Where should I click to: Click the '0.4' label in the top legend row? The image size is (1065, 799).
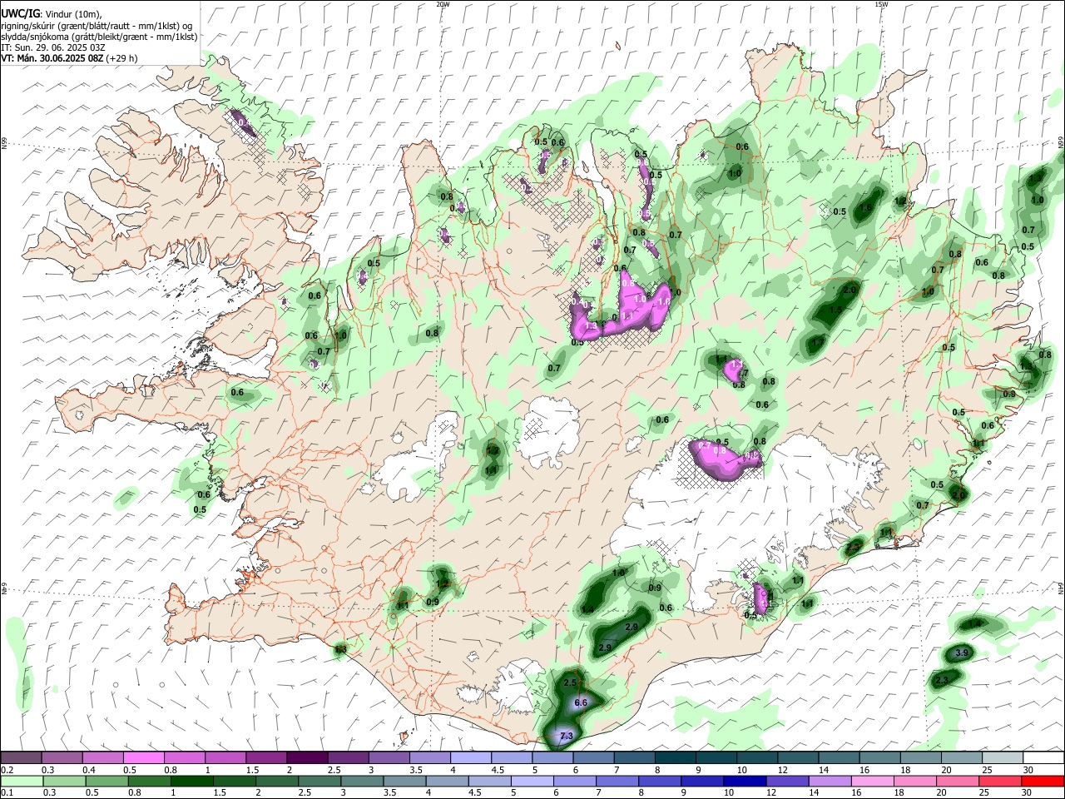pos(89,770)
